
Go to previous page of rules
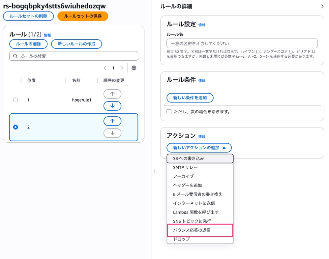pyautogui.click(x=105, y=68)
